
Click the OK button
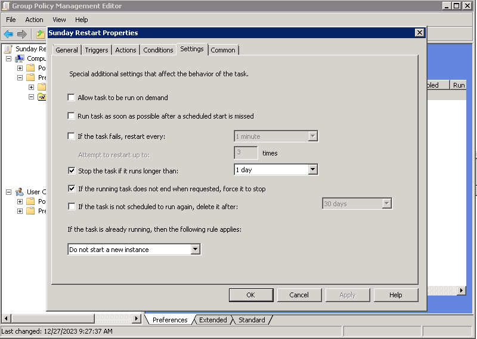(251, 295)
